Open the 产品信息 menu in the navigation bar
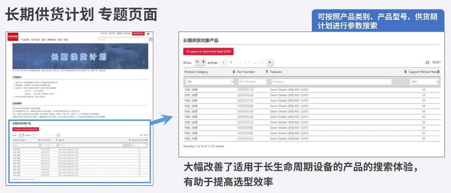Viewport: 451px width, 193px height. [x=25, y=40]
